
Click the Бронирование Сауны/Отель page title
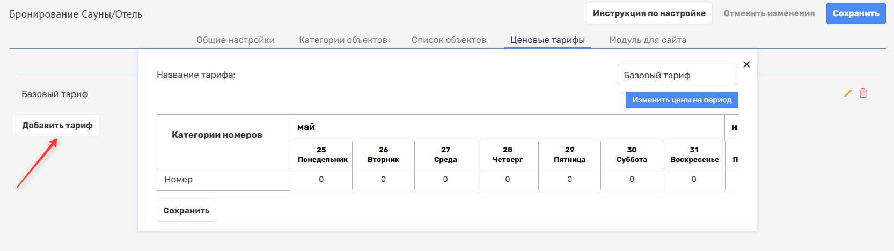[x=76, y=14]
